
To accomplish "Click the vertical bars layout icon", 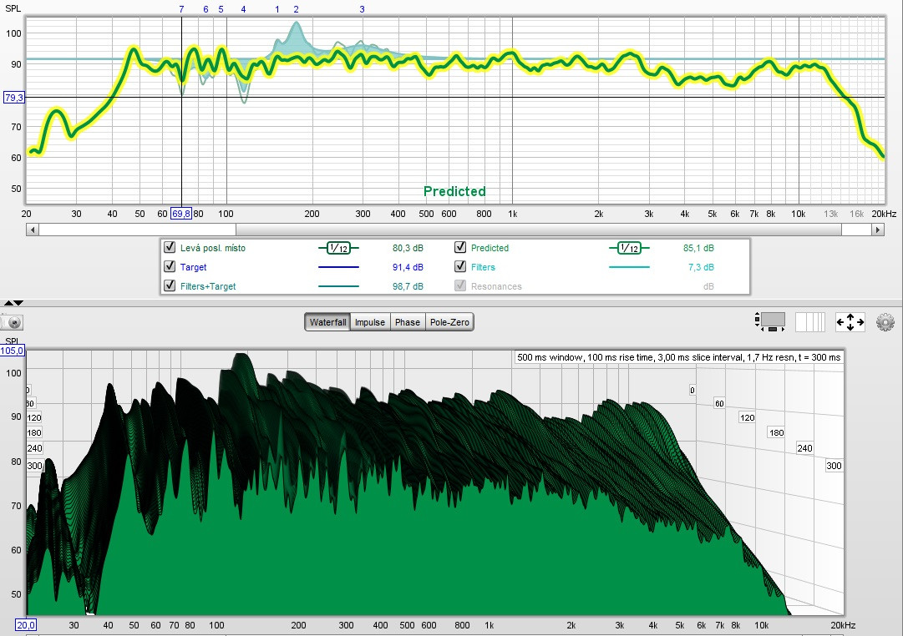I will click(809, 322).
